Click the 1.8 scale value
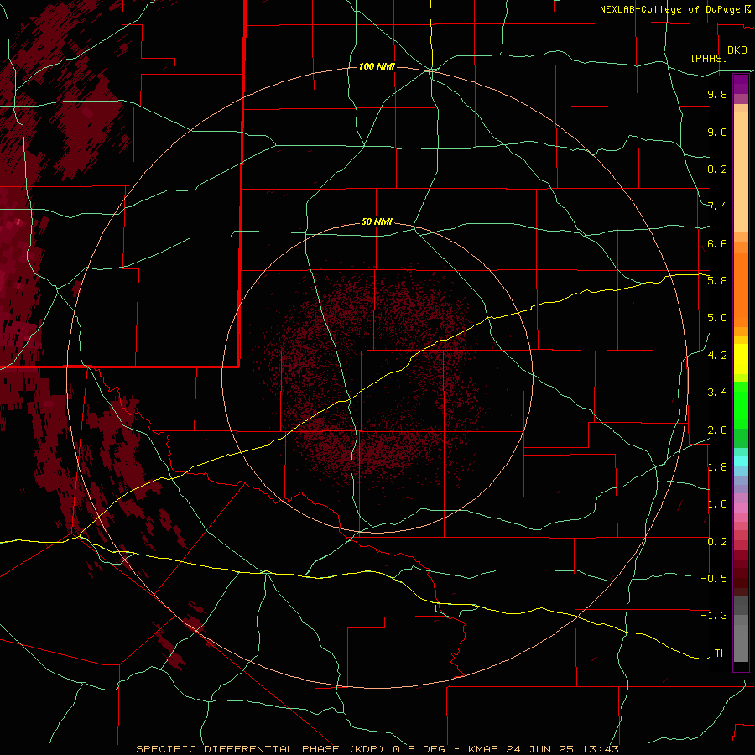This screenshot has height=755, width=755. click(x=717, y=467)
